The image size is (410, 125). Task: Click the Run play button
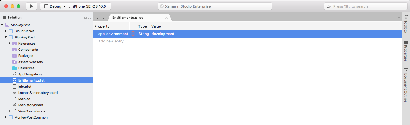pyautogui.click(x=32, y=6)
